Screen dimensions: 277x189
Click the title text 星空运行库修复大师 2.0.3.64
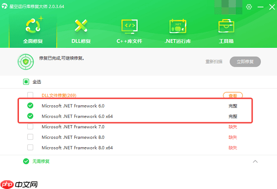click(x=37, y=6)
